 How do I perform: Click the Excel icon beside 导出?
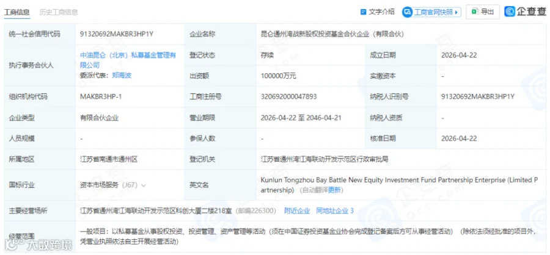pos(475,12)
